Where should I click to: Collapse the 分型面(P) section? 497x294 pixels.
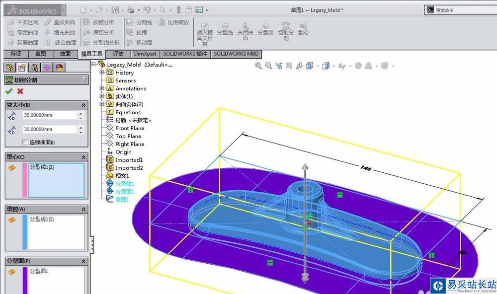point(83,261)
